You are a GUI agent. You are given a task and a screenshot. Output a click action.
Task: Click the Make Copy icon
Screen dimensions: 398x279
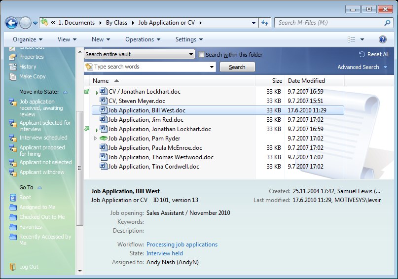click(x=13, y=76)
